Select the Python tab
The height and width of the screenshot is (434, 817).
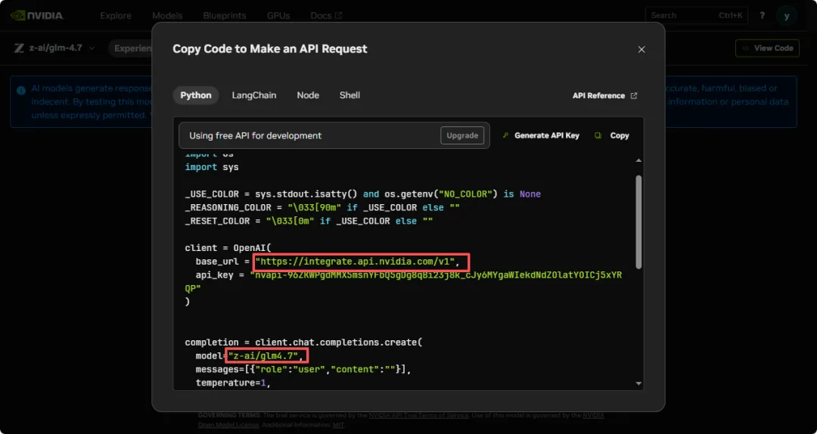coord(196,95)
